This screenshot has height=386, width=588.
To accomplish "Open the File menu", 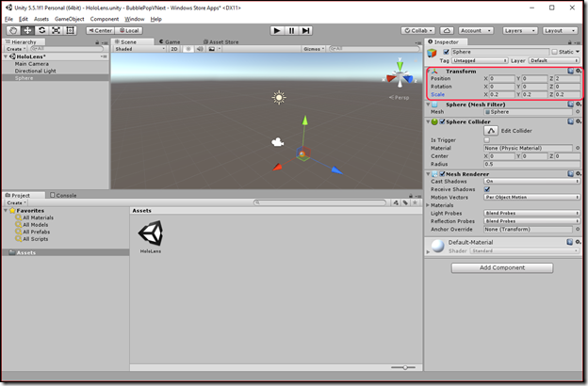I will 9,19.
